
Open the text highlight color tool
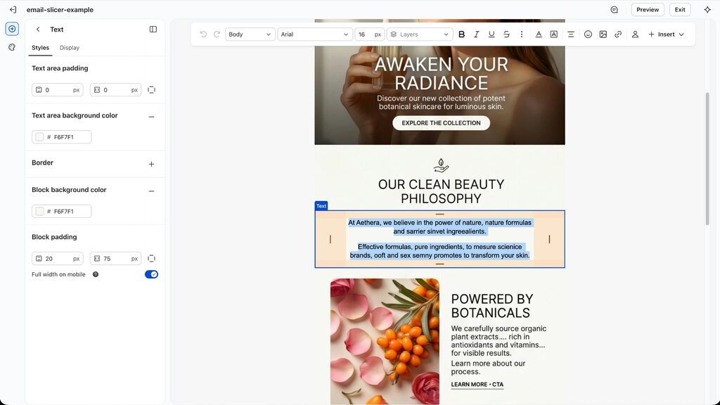[x=554, y=34]
